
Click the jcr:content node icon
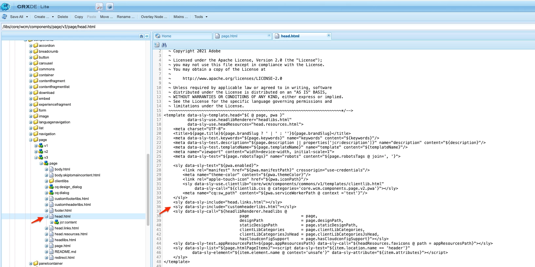point(57,222)
